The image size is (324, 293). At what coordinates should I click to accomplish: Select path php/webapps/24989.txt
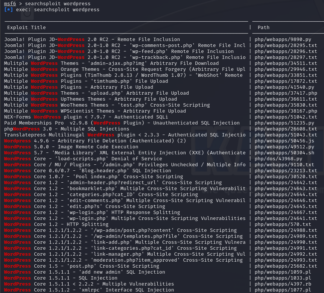pyautogui.click(x=286, y=236)
